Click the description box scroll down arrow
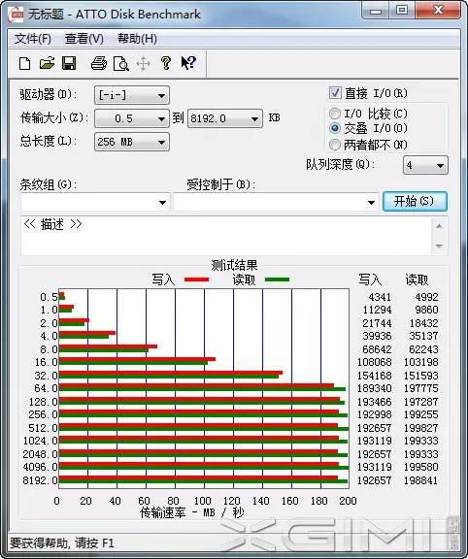 (439, 246)
